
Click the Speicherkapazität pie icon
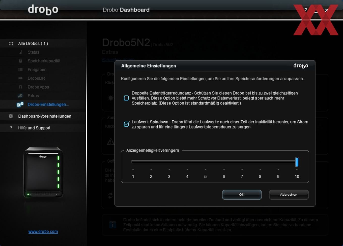[x=20, y=61]
